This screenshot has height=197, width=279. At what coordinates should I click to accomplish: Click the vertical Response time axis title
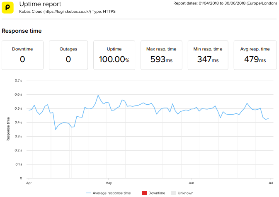pos(8,129)
